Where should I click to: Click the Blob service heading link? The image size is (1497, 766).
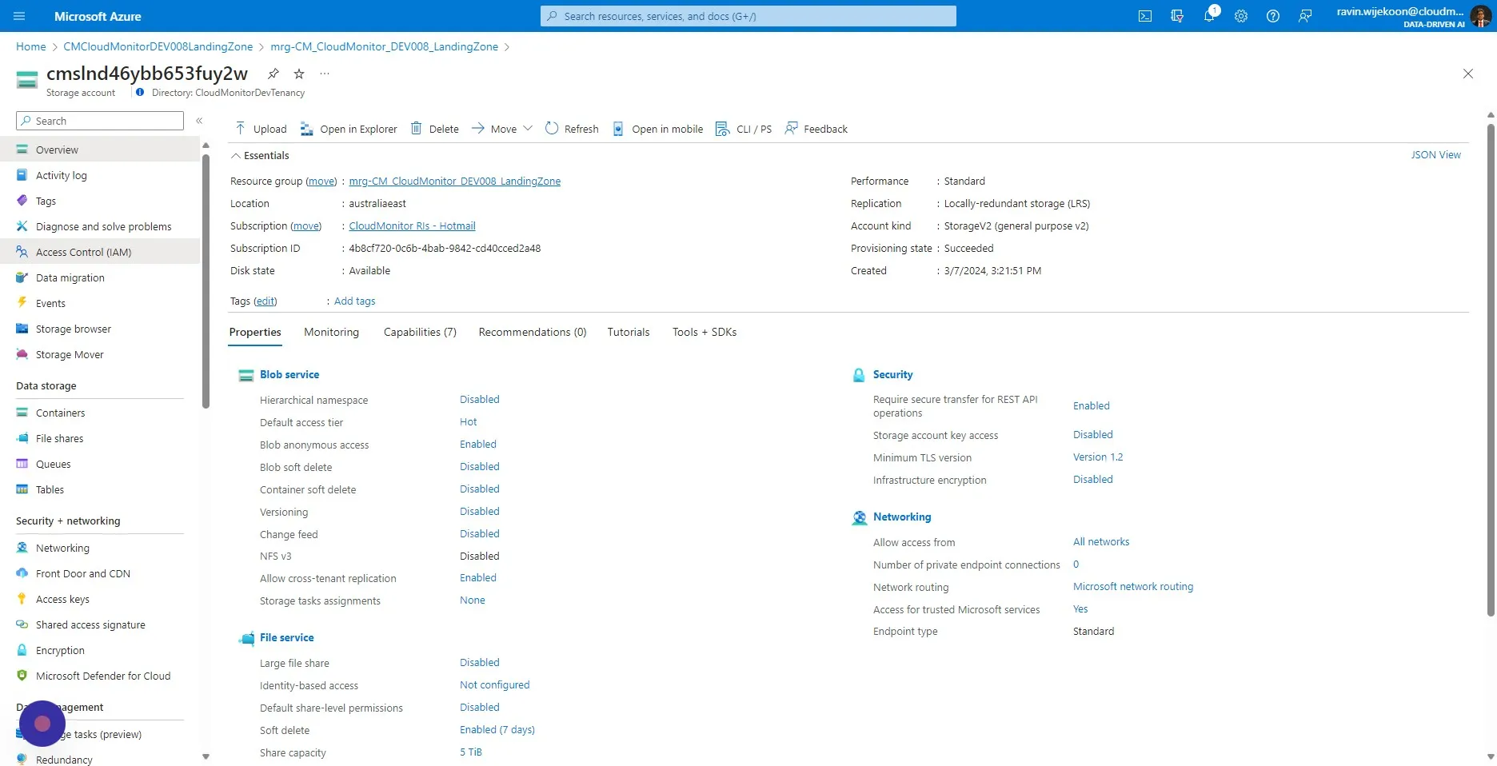(289, 374)
